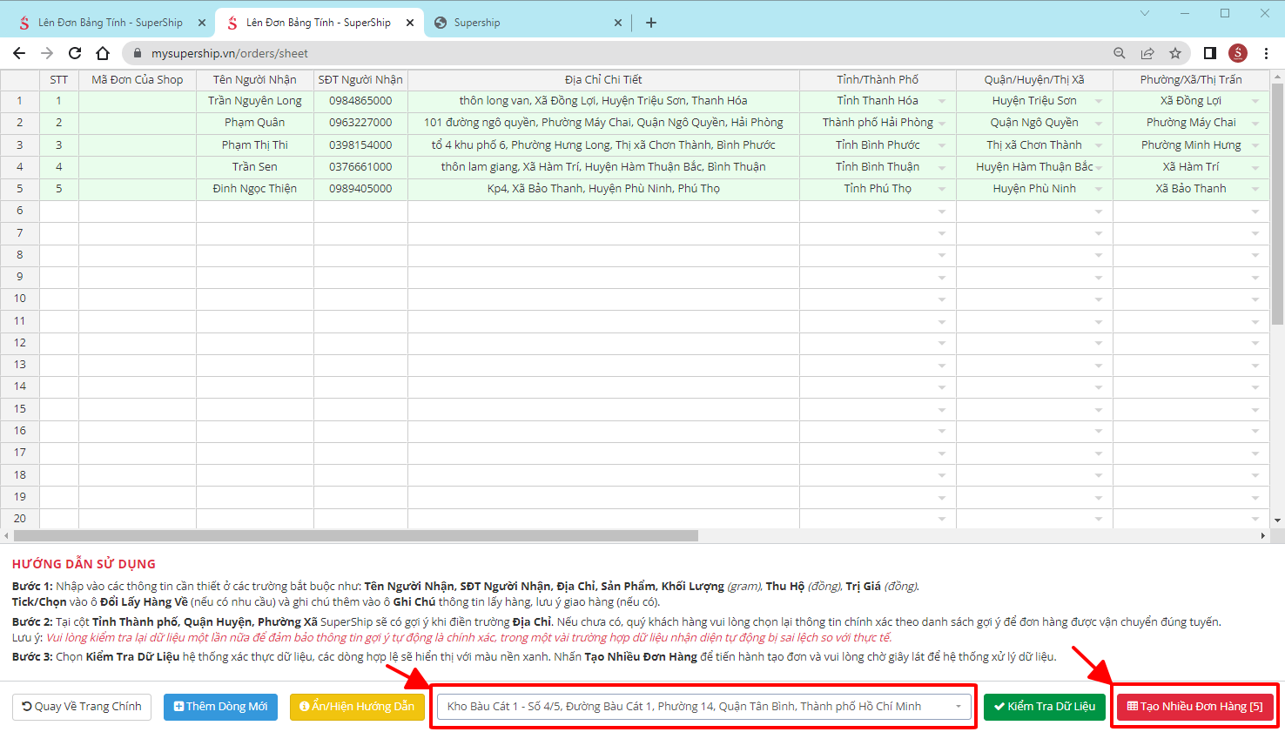This screenshot has height=732, width=1285.
Task: Click the share page icon
Action: [x=1147, y=53]
